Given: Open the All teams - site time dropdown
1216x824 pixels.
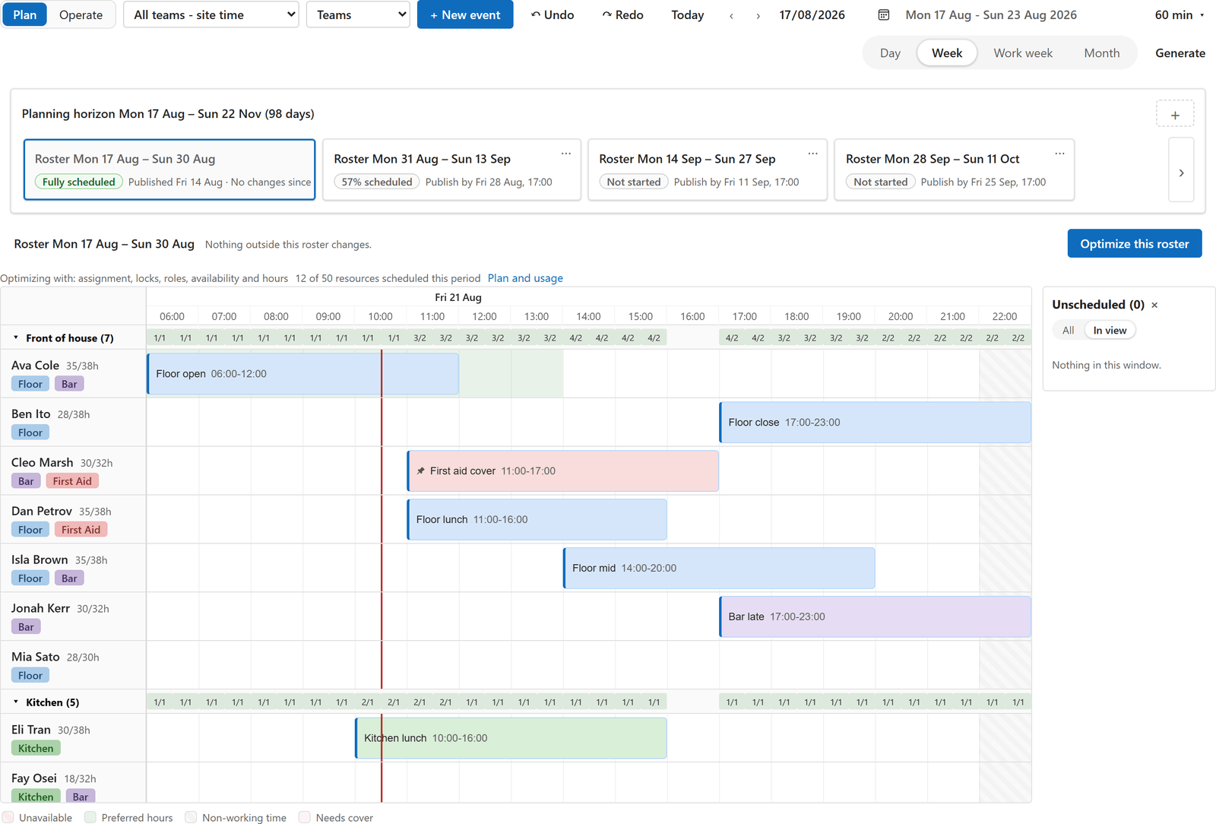Looking at the screenshot, I should coord(211,14).
